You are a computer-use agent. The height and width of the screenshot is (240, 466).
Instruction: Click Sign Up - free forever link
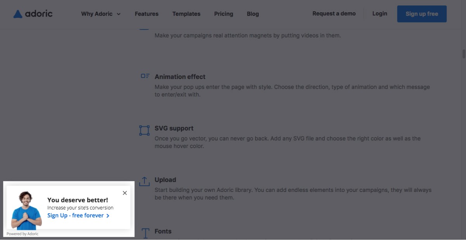(x=78, y=216)
